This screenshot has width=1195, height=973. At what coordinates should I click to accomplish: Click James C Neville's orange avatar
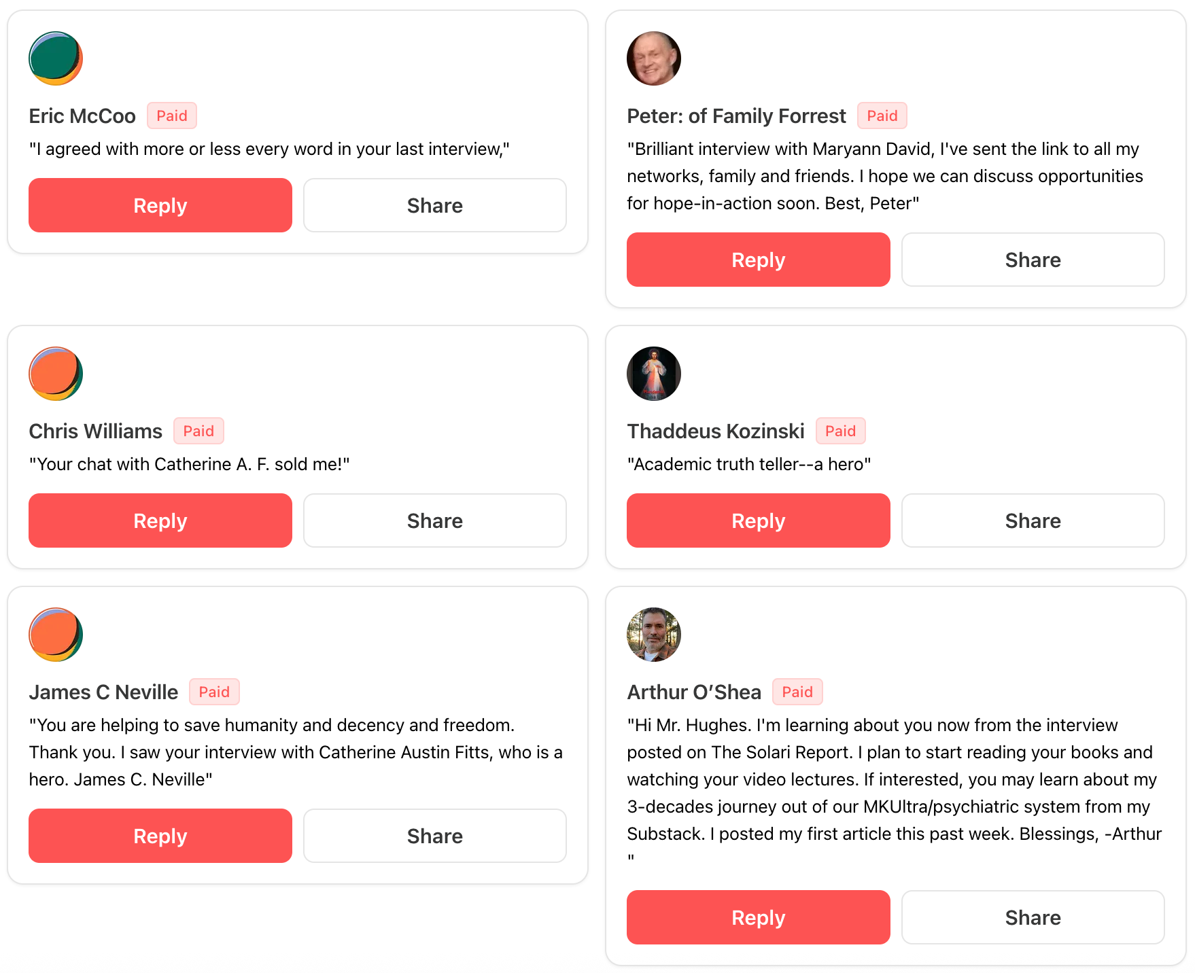tap(56, 635)
